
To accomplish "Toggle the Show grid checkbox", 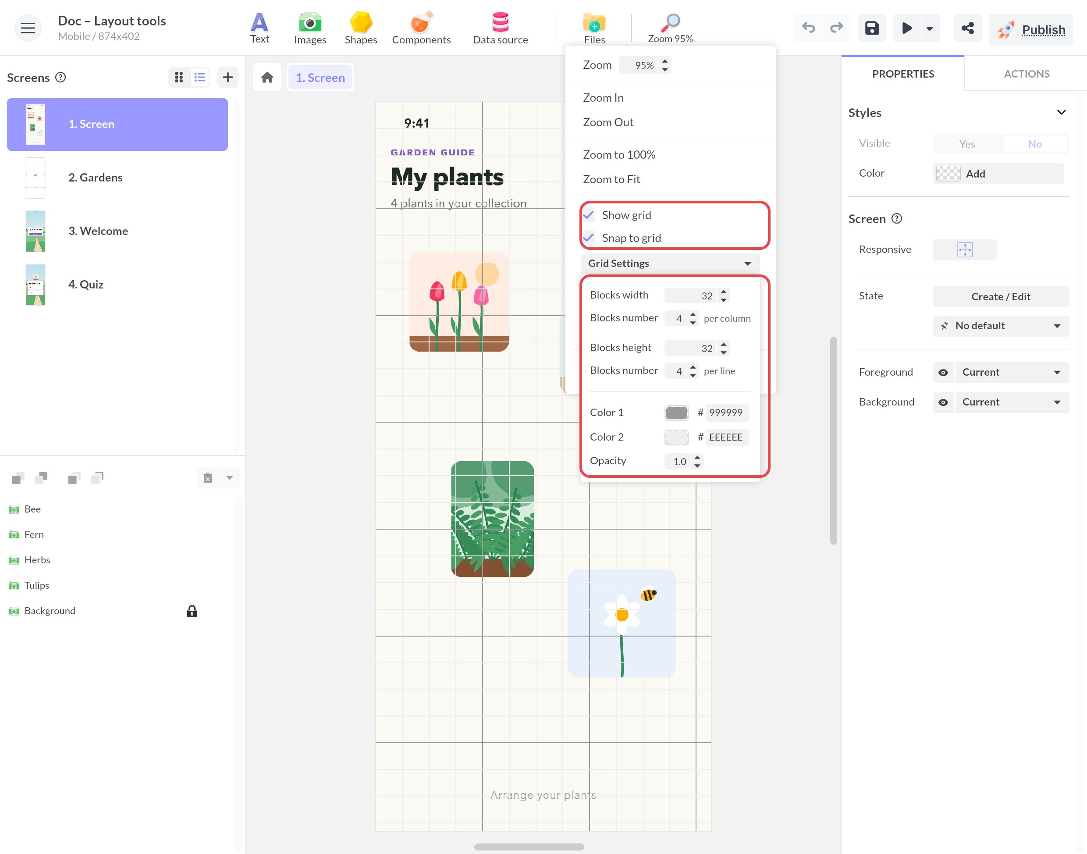I will [x=589, y=215].
